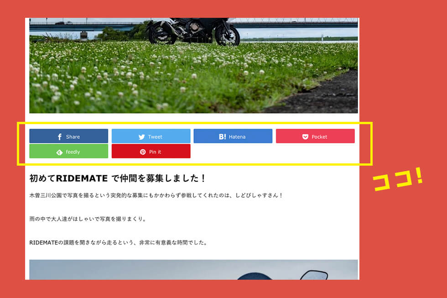Click the Facebook f icon

coord(60,137)
